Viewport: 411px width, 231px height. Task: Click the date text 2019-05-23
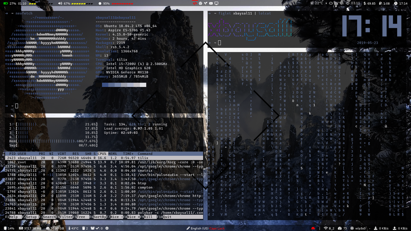click(368, 43)
